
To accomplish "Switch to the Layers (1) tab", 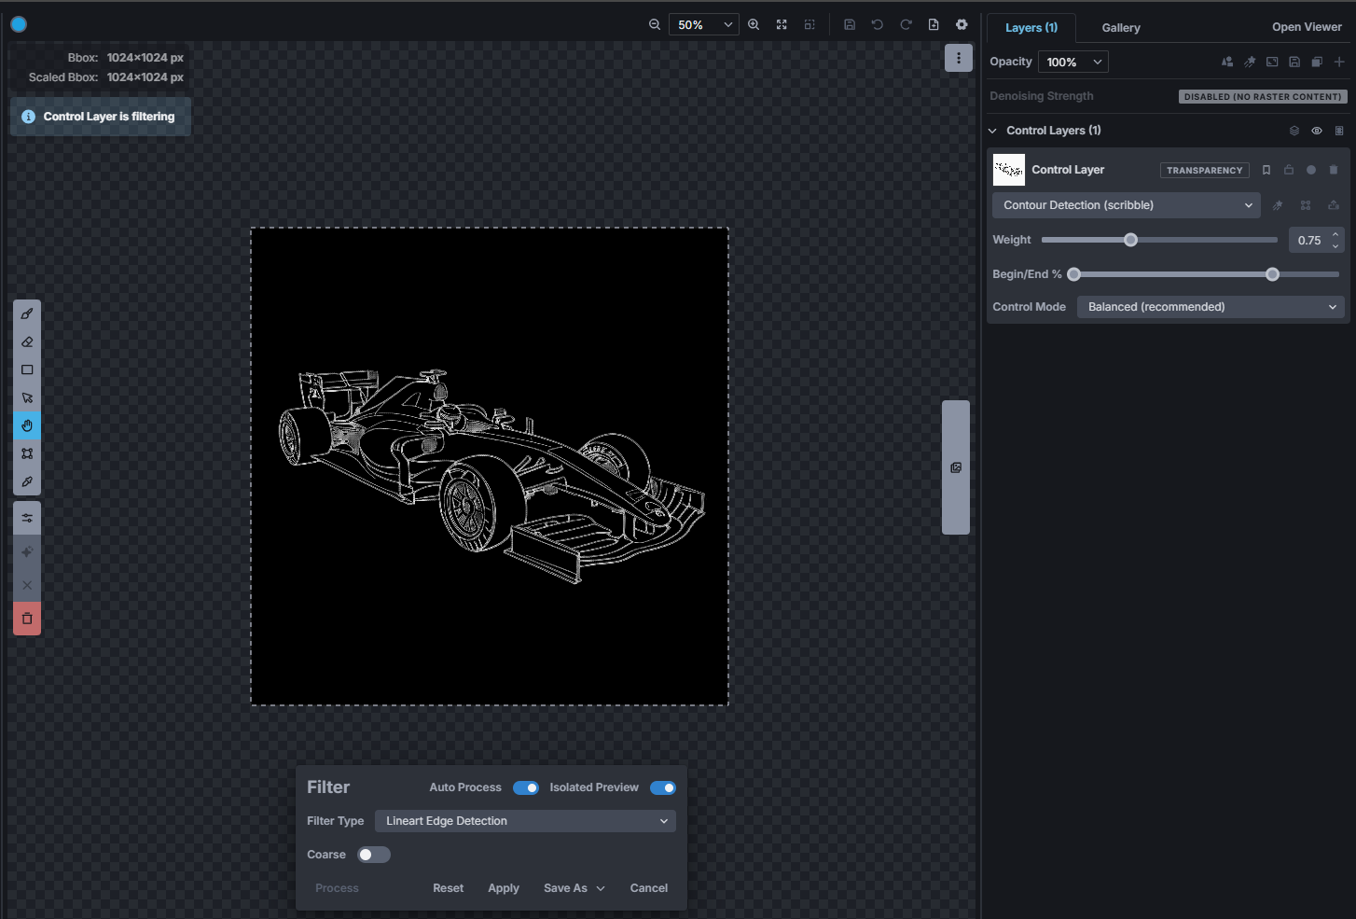I will pyautogui.click(x=1031, y=28).
